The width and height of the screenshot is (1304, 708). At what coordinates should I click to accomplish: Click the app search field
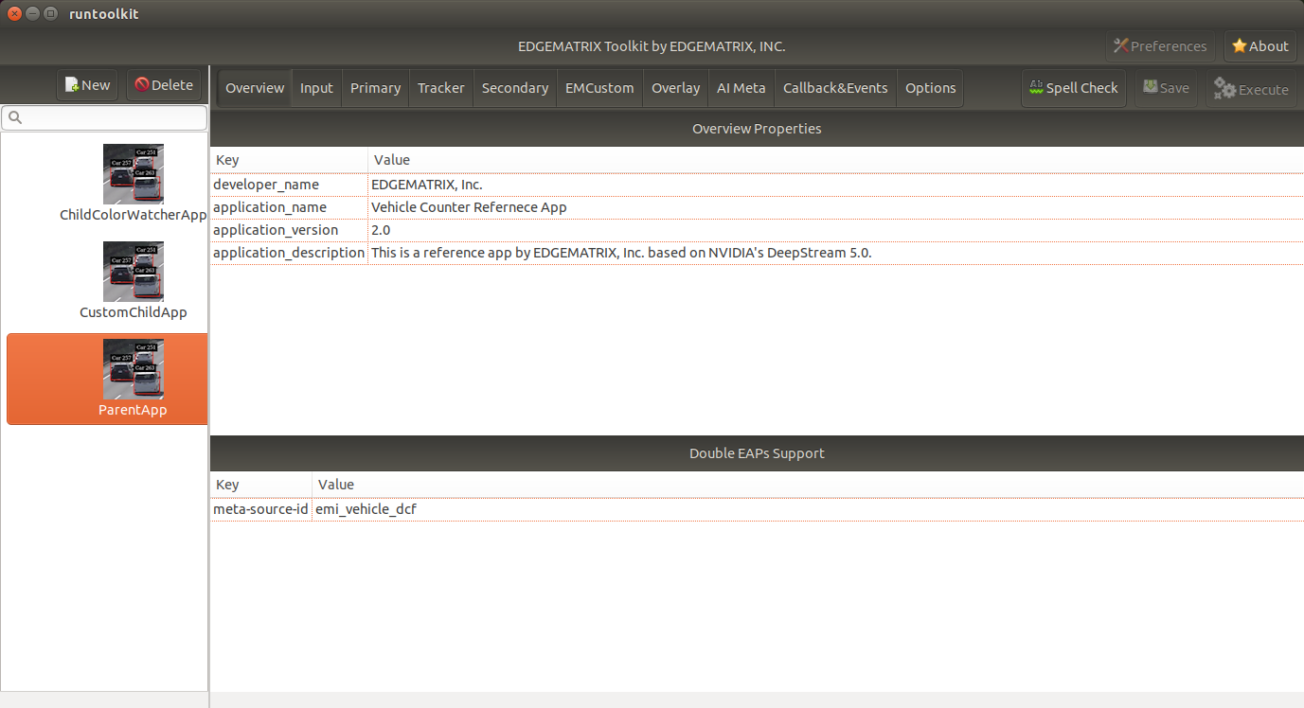click(104, 117)
